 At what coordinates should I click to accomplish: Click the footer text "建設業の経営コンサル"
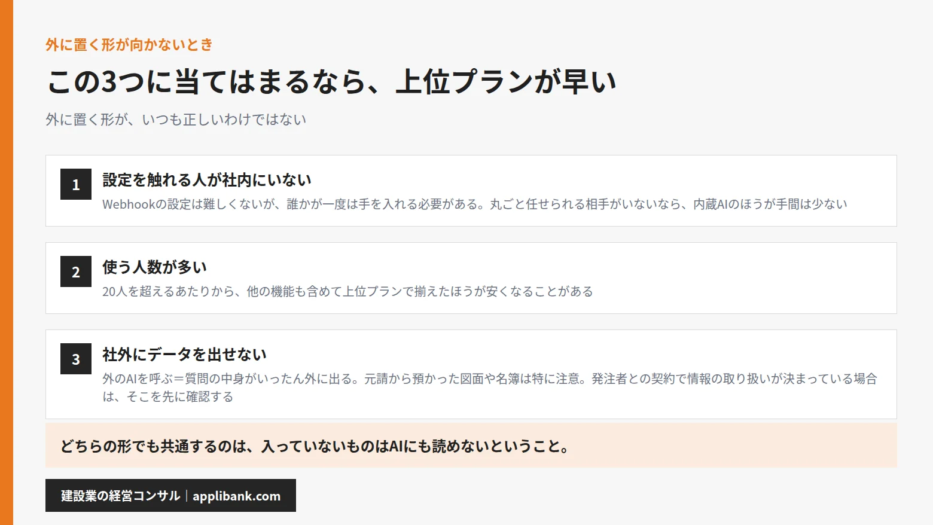(120, 496)
